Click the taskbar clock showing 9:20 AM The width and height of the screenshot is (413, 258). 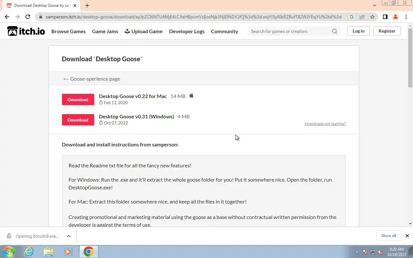(x=397, y=252)
